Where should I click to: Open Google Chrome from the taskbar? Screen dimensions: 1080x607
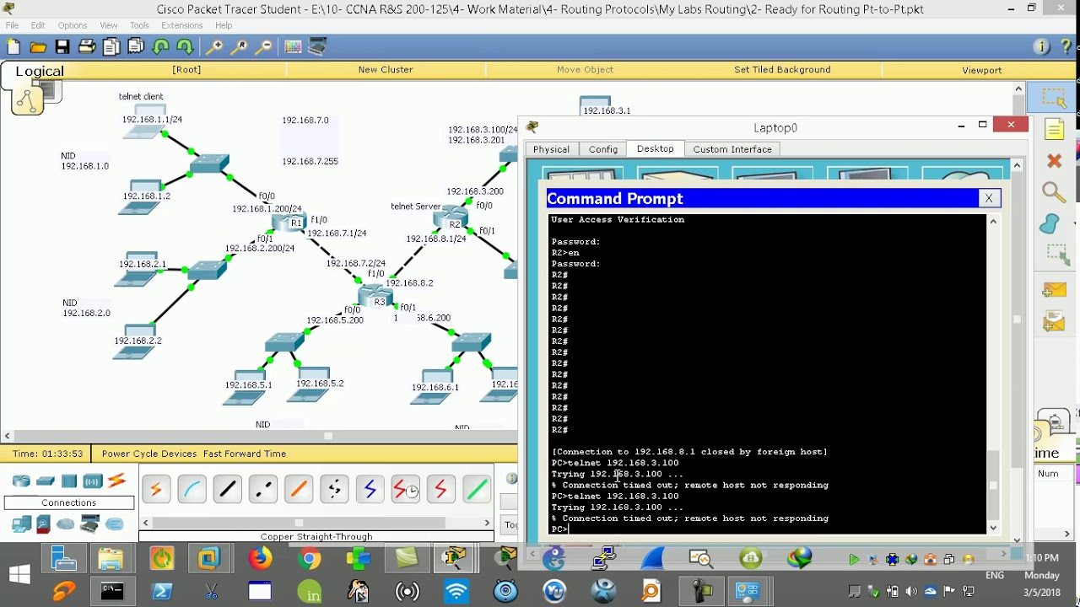[309, 558]
